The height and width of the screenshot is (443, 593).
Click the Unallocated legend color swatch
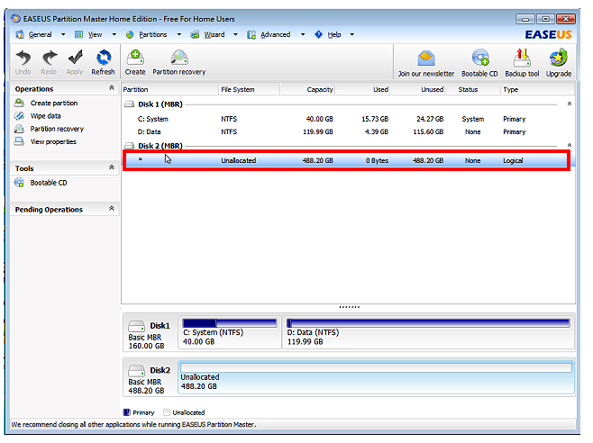tap(167, 412)
